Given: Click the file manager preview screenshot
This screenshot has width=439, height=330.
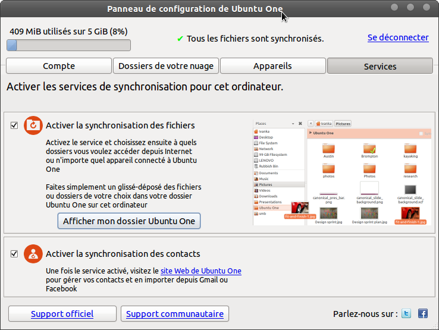Looking at the screenshot, I should (342, 172).
